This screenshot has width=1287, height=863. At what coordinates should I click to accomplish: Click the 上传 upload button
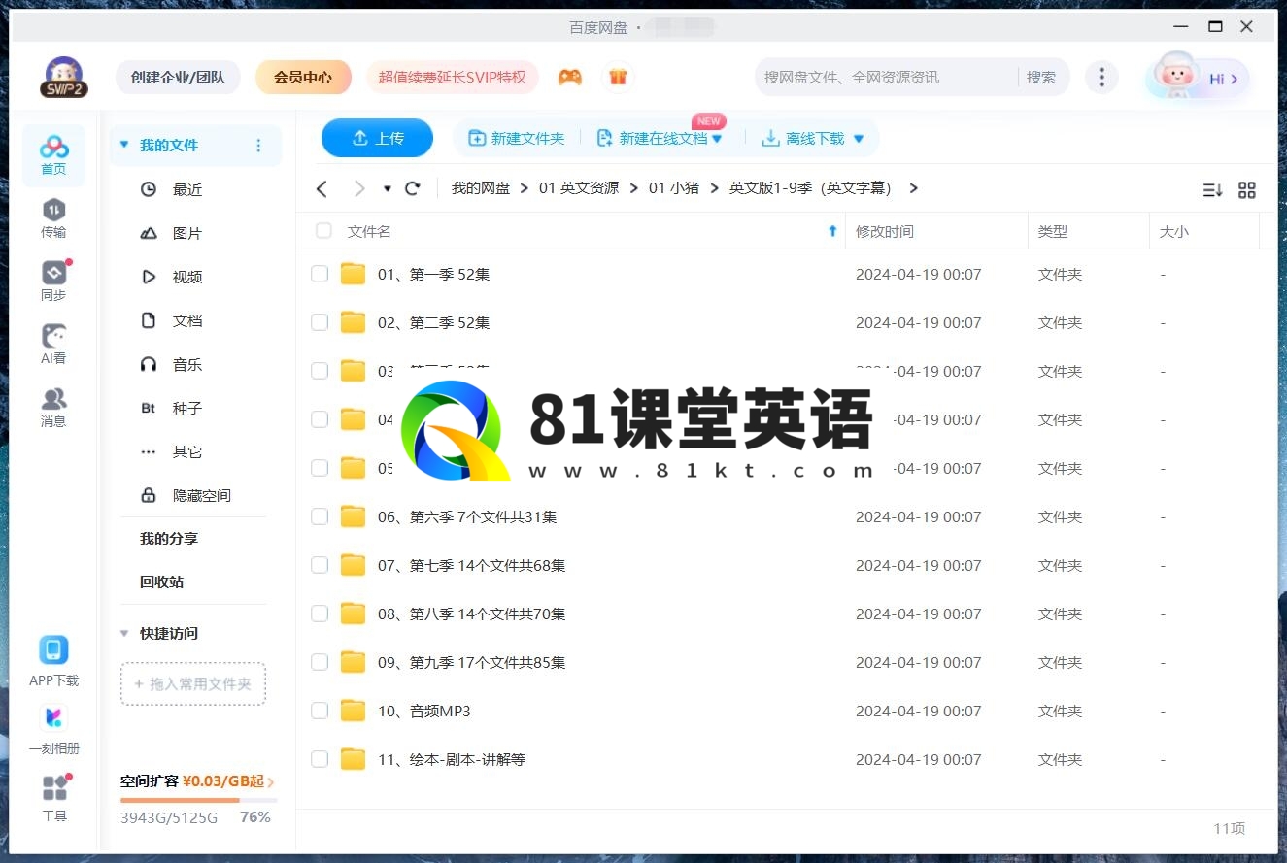point(377,138)
